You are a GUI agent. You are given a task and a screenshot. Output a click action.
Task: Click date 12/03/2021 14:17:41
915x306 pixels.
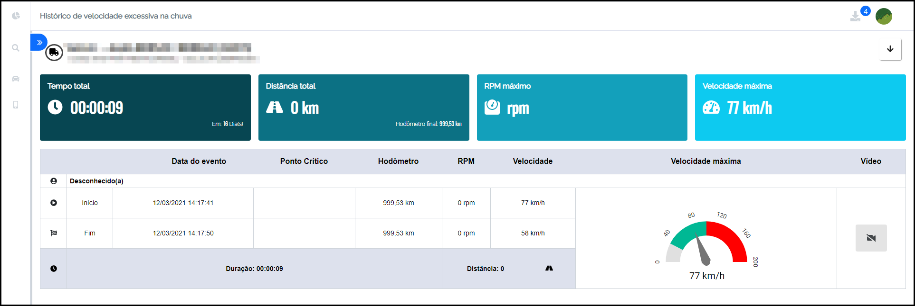(x=183, y=203)
